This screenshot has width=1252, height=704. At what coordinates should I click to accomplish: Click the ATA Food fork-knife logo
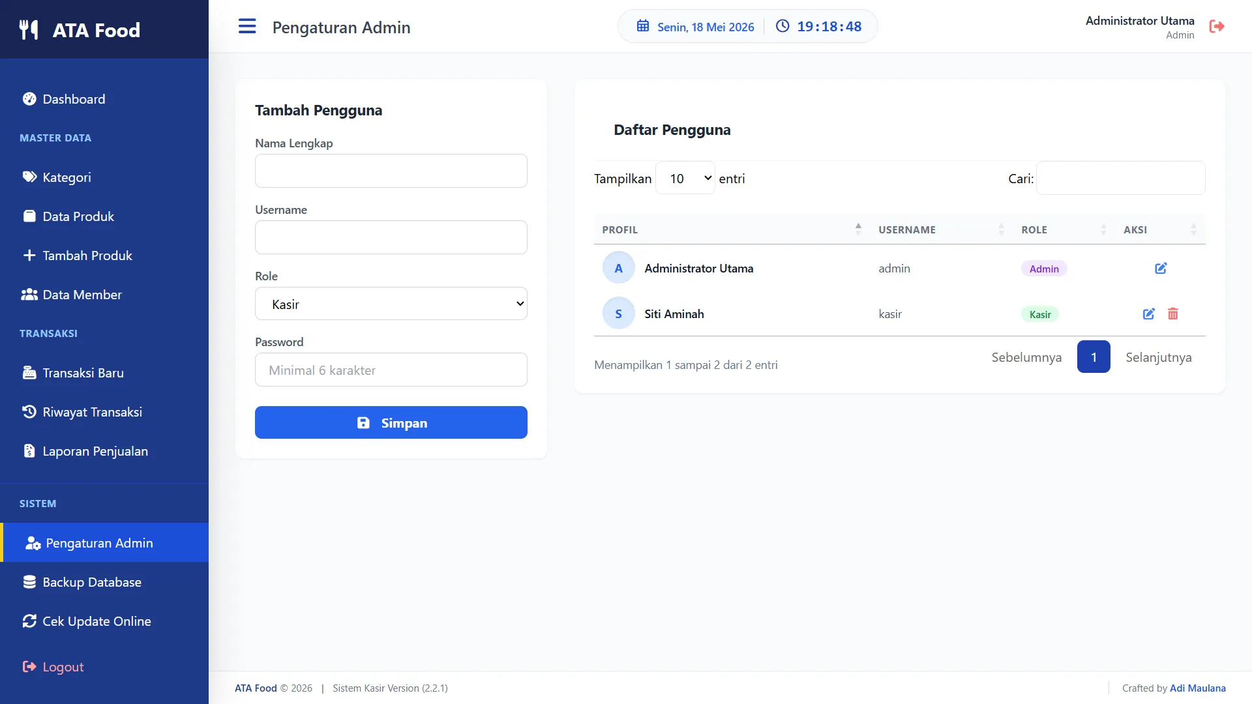coord(29,30)
